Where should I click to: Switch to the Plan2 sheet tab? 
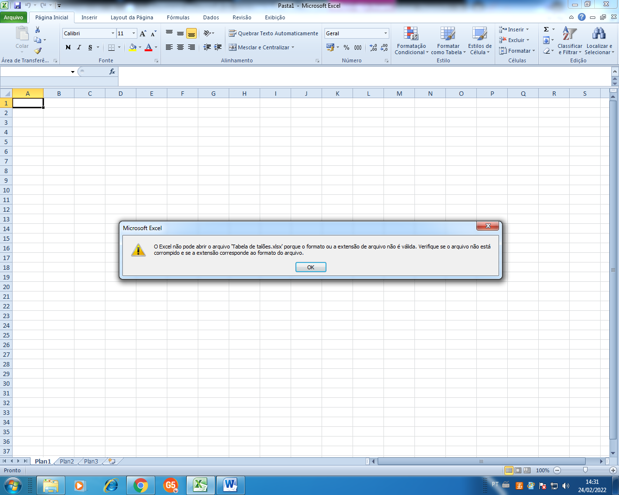[67, 461]
